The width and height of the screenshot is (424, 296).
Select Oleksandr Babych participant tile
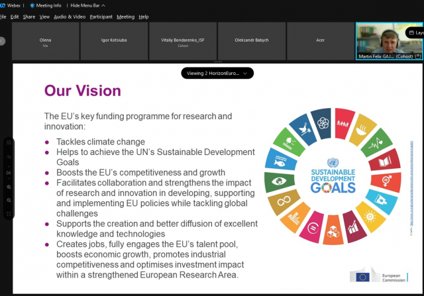tap(252, 41)
